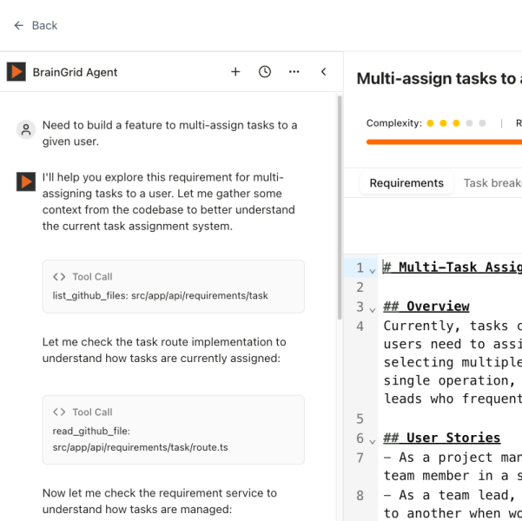Collapse the Overview section fold arrow

coord(373,308)
